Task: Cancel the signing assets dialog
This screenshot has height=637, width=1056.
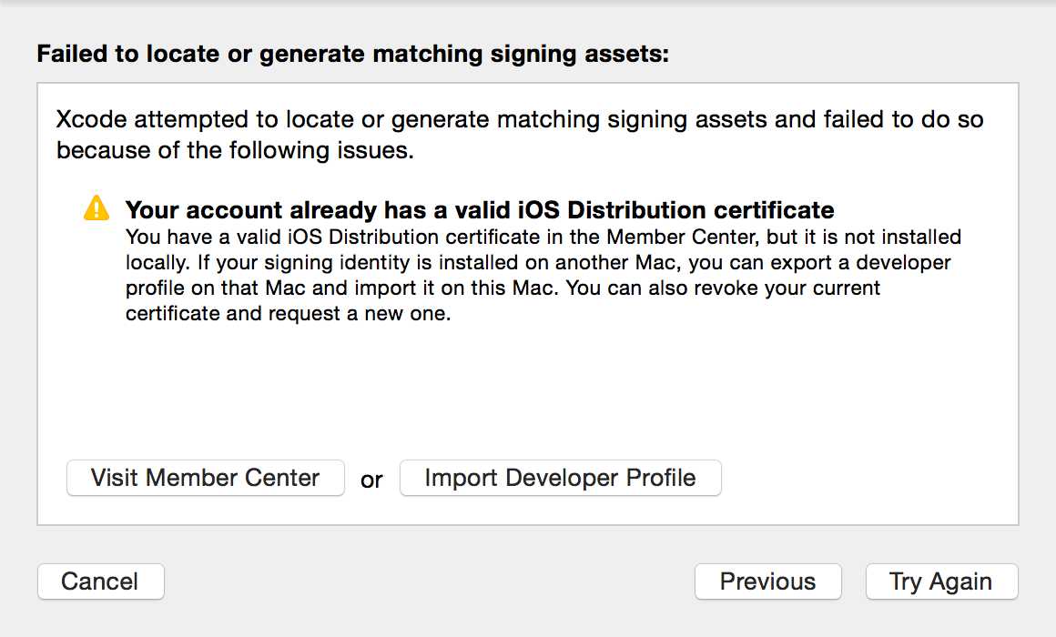Action: pos(100,581)
